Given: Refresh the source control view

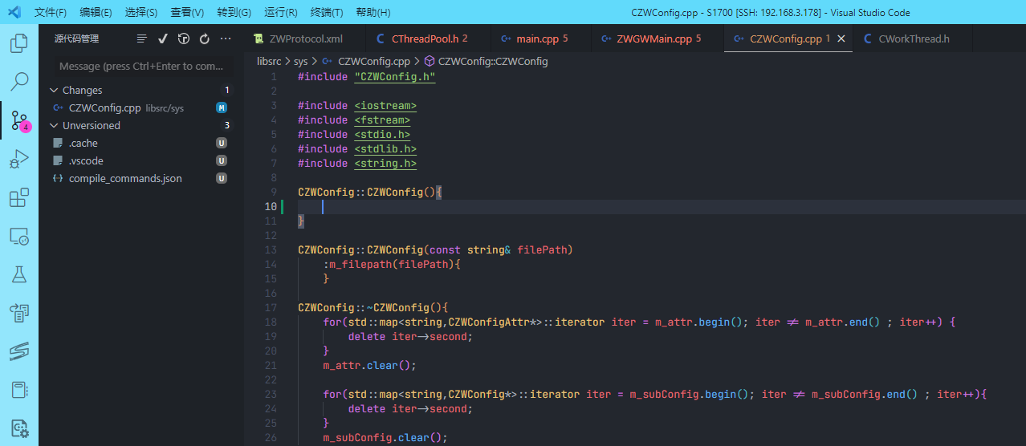Looking at the screenshot, I should click(205, 39).
